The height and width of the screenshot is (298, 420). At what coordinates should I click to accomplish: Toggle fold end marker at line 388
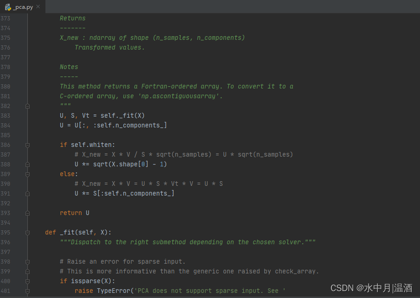27,165
